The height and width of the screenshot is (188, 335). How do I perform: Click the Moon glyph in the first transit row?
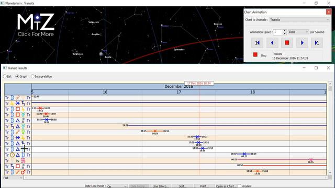click(x=13, y=98)
